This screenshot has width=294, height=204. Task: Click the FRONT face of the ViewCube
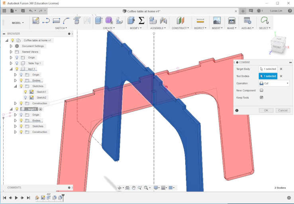pos(277,47)
